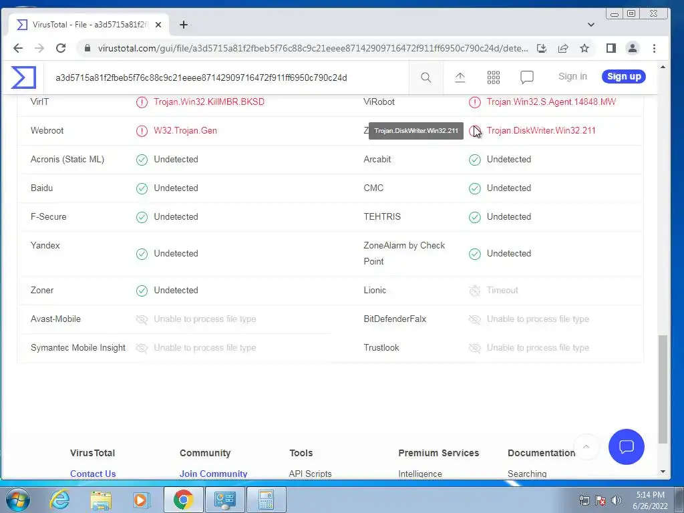684x513 pixels.
Task: Click the Acronis undetected check icon
Action: click(142, 160)
